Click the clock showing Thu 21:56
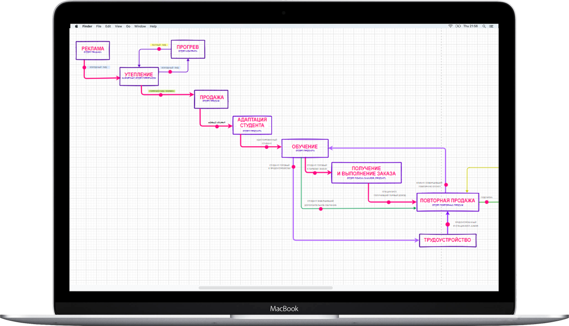The image size is (569, 326). (x=470, y=26)
